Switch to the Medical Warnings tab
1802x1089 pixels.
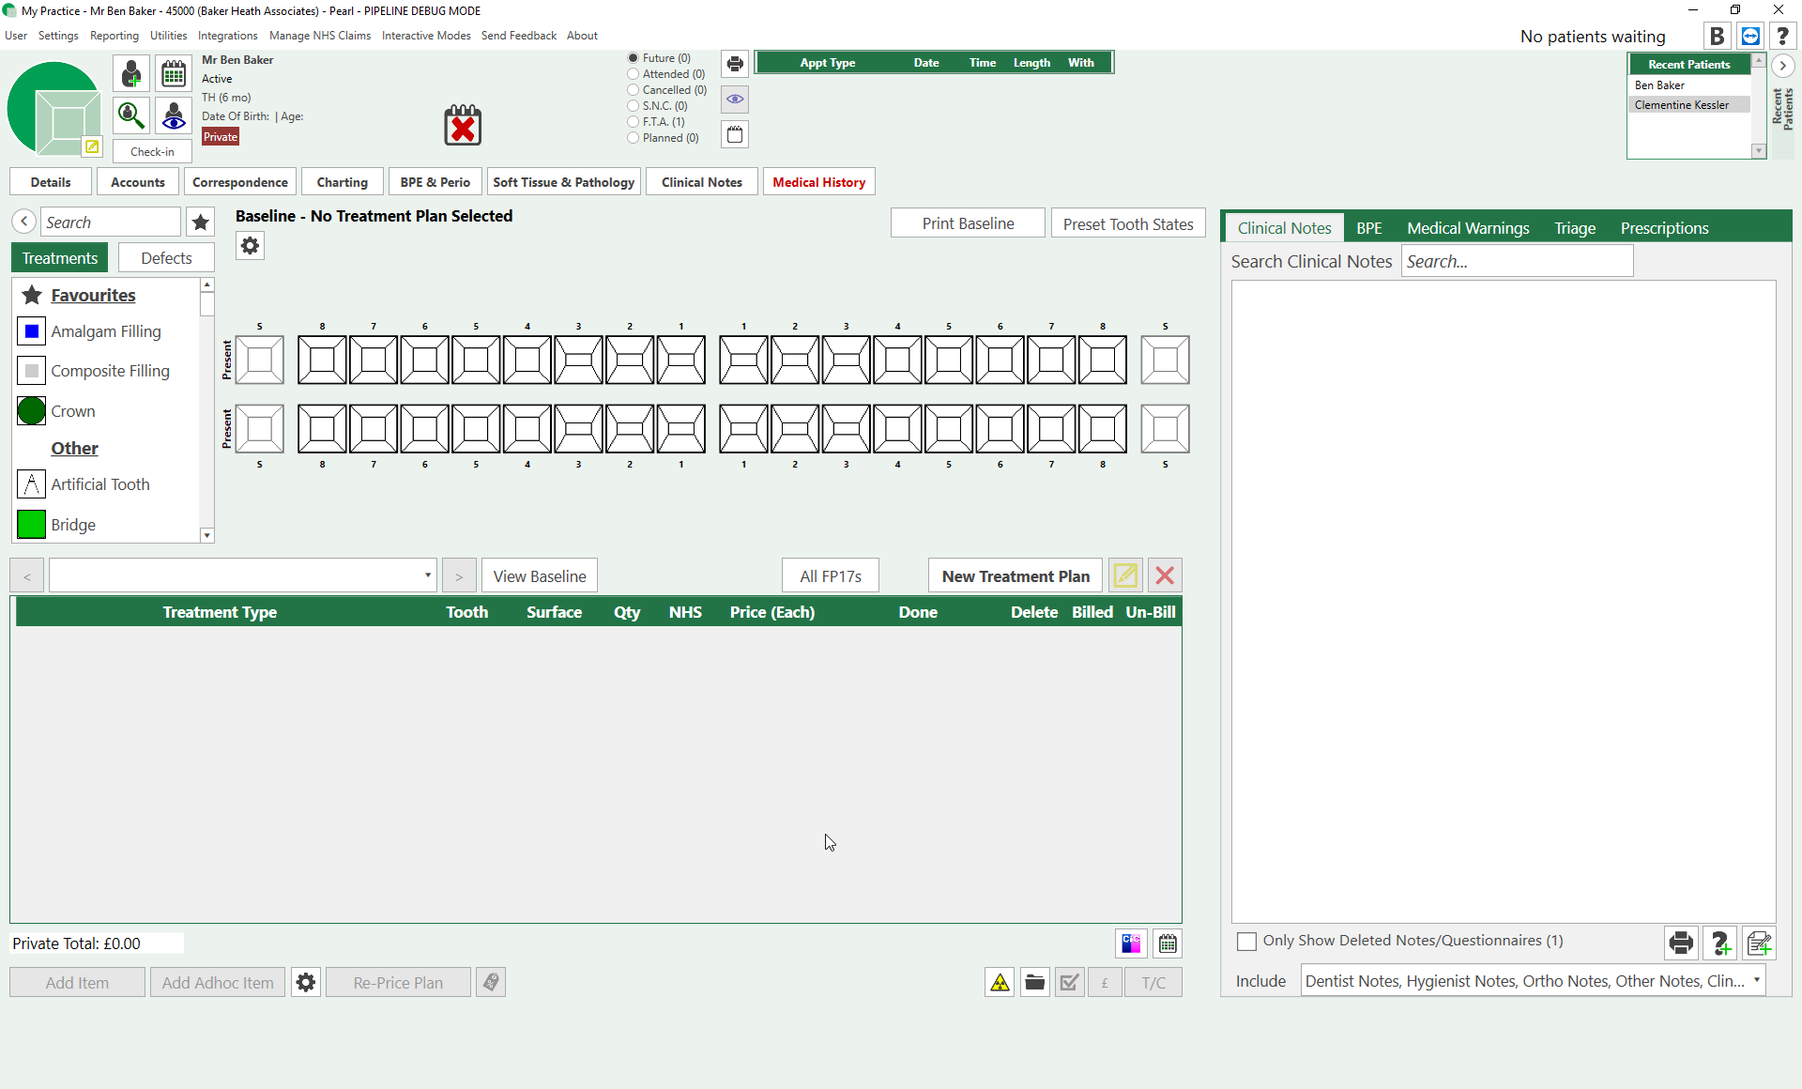(x=1468, y=228)
